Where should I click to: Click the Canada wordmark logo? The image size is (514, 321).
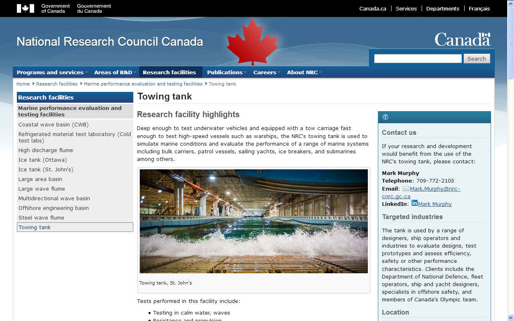pyautogui.click(x=463, y=40)
